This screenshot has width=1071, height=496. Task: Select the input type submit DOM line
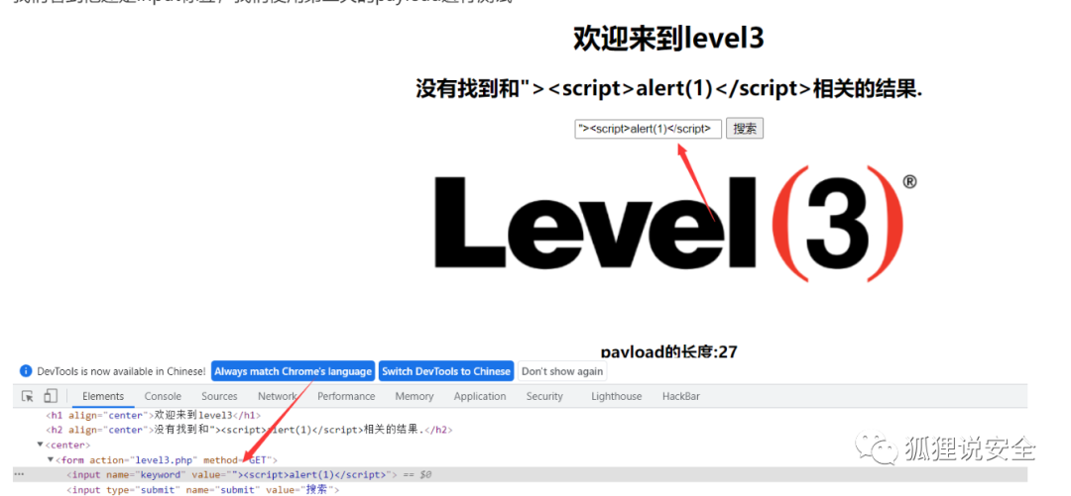click(x=202, y=490)
